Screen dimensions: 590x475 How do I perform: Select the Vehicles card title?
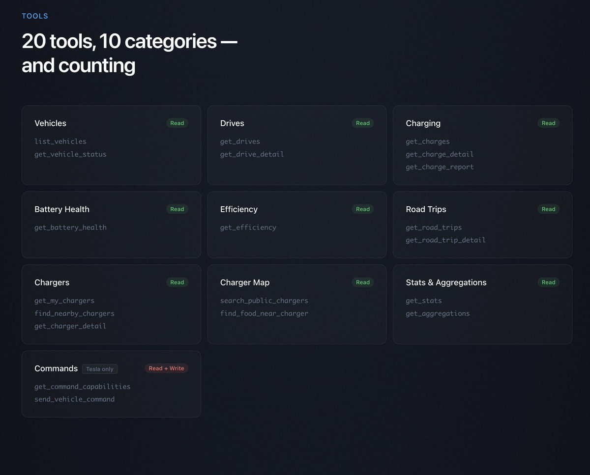[50, 123]
